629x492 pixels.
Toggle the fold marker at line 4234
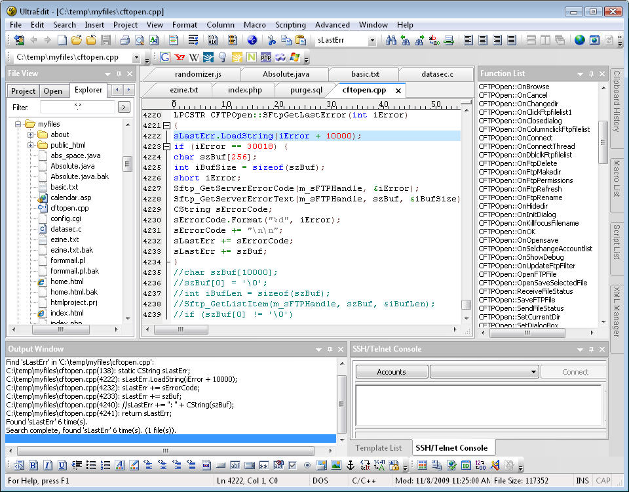(166, 262)
